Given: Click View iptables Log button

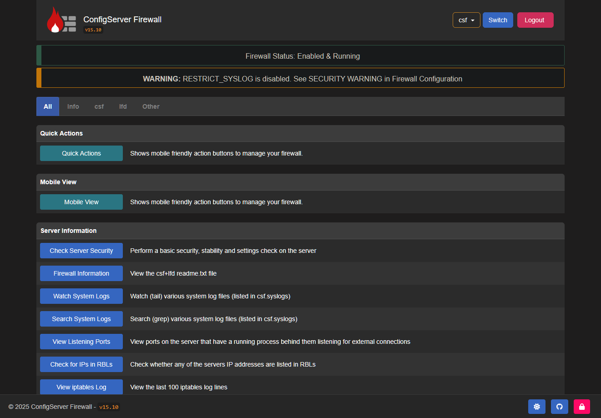Looking at the screenshot, I should pos(81,387).
